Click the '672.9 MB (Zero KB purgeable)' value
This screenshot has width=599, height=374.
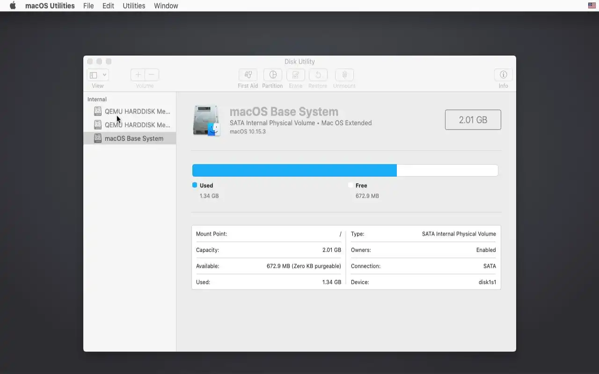[304, 266]
